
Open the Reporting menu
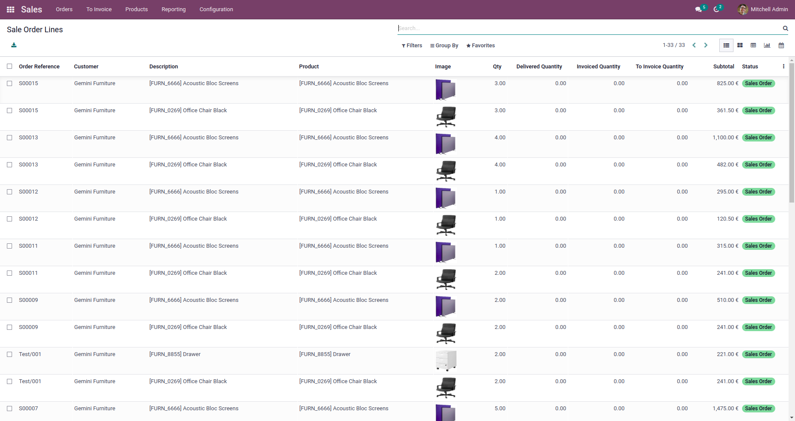tap(173, 9)
